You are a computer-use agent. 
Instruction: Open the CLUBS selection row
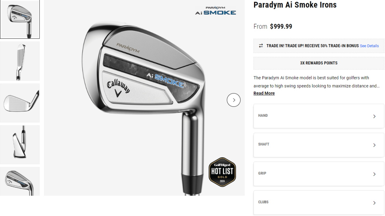319,202
